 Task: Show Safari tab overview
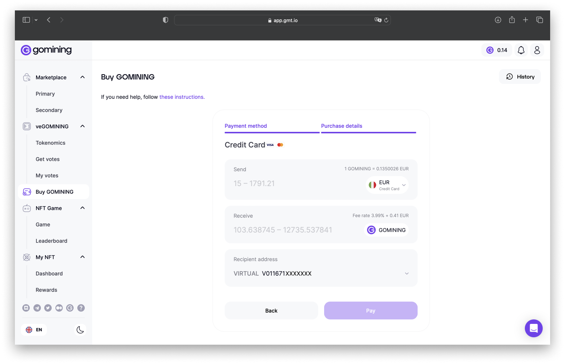coord(540,20)
